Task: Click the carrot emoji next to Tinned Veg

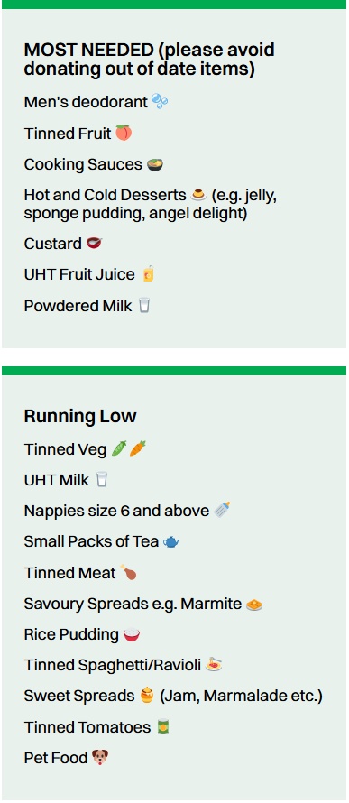Action: (138, 449)
